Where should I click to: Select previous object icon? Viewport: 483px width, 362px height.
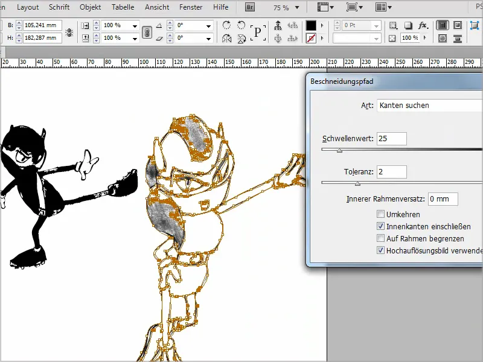click(x=292, y=25)
